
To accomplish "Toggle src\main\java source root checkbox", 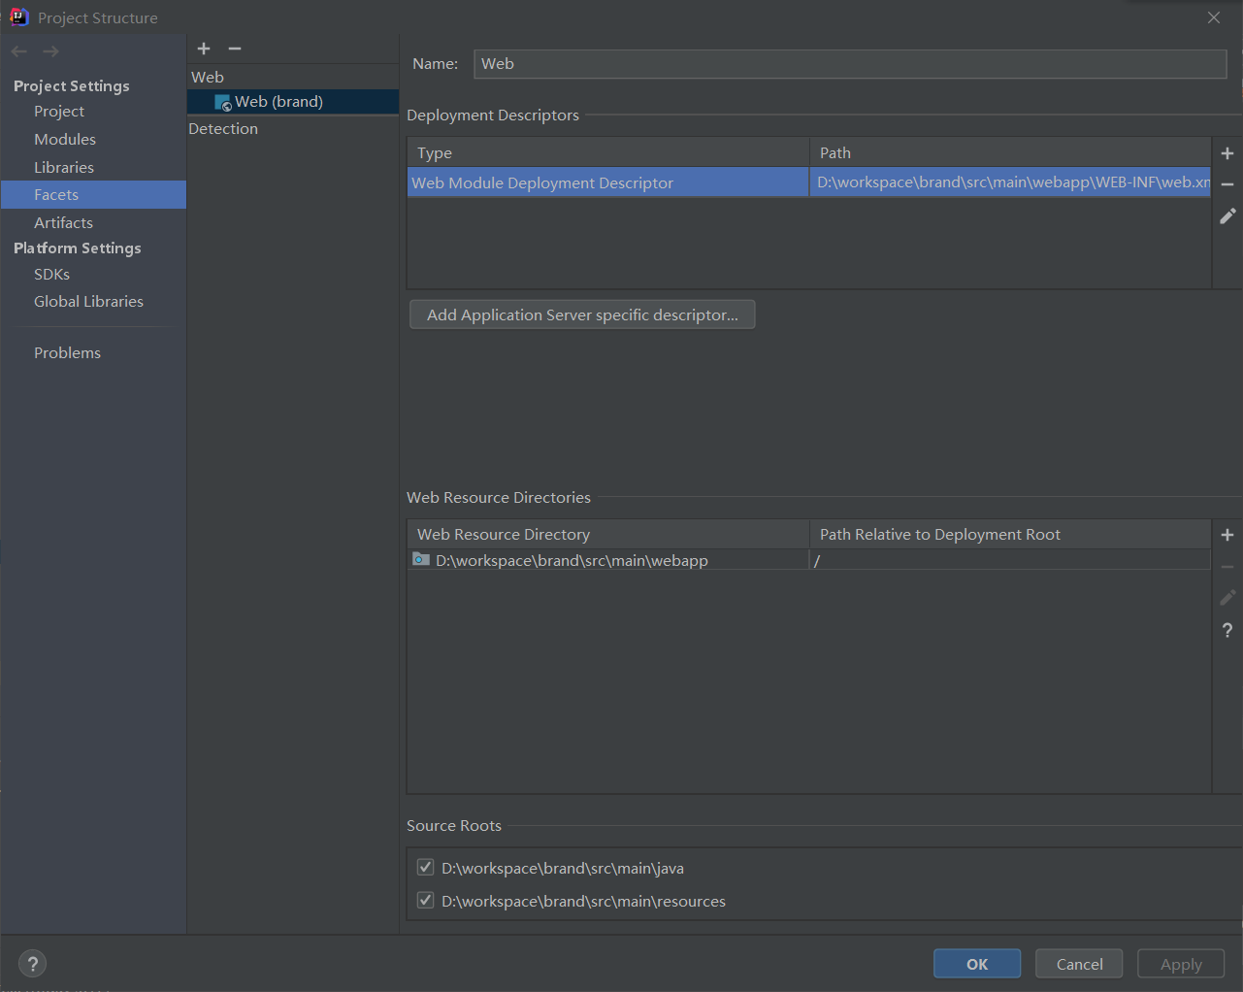I will [x=425, y=867].
